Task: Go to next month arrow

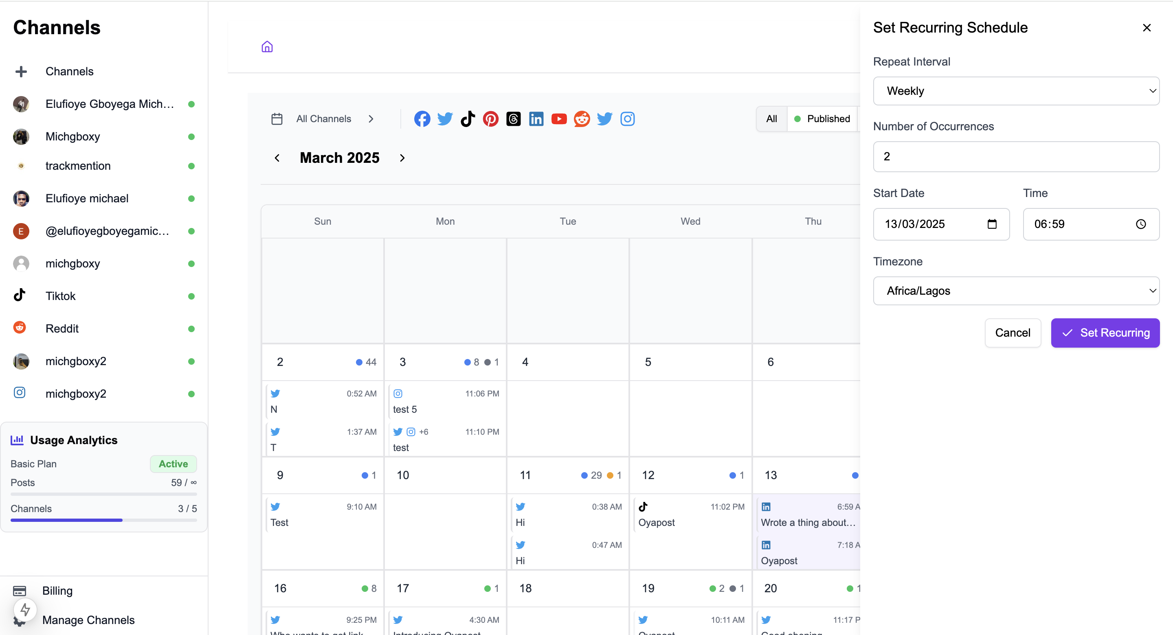Action: pyautogui.click(x=402, y=158)
